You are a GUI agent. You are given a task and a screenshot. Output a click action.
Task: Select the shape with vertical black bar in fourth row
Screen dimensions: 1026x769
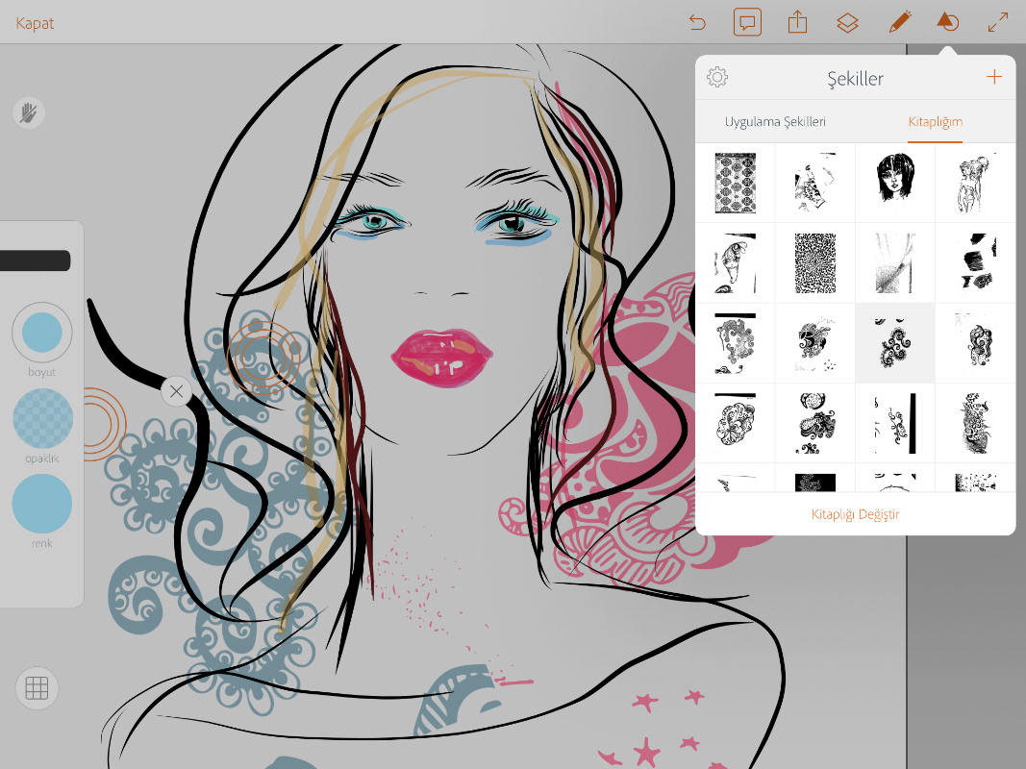pyautogui.click(x=894, y=423)
